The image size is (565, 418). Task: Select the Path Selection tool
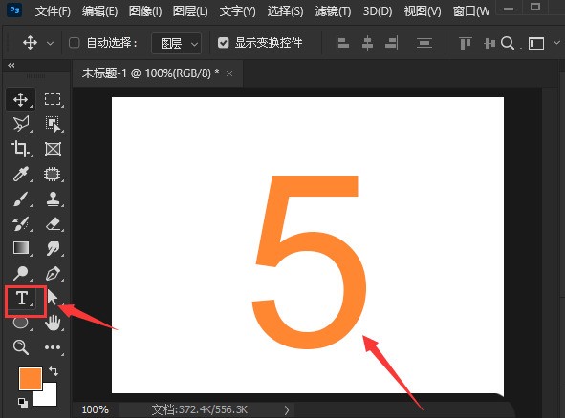click(53, 298)
